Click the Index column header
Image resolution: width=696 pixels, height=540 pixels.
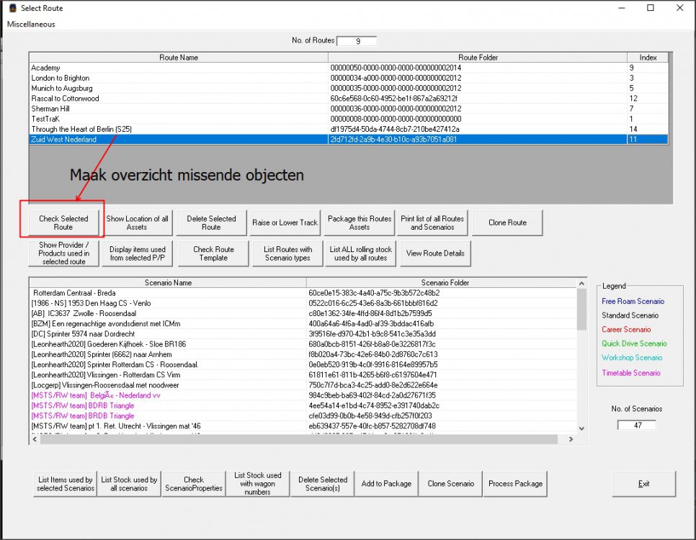[648, 58]
